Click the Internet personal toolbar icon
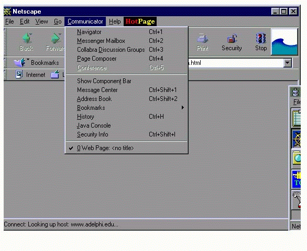Screen dimensions: 307x251 [19, 74]
